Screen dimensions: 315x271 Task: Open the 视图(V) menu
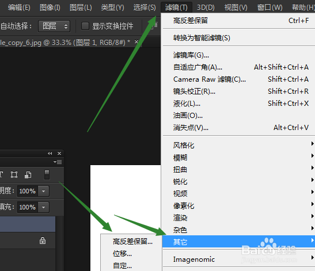(236, 7)
